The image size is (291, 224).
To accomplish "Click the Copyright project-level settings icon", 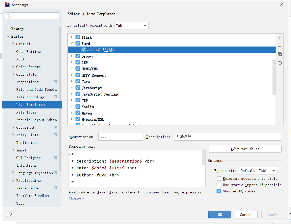I will point(55,127).
